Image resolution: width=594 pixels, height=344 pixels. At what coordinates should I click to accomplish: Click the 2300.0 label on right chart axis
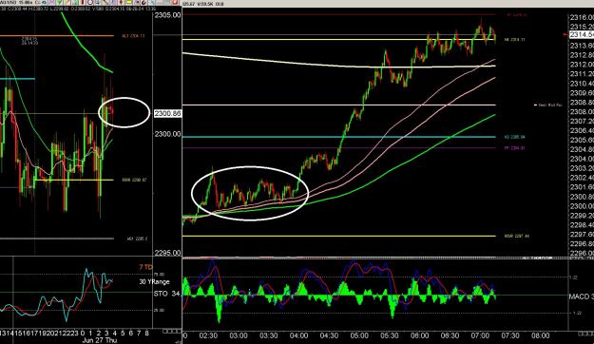coord(582,206)
